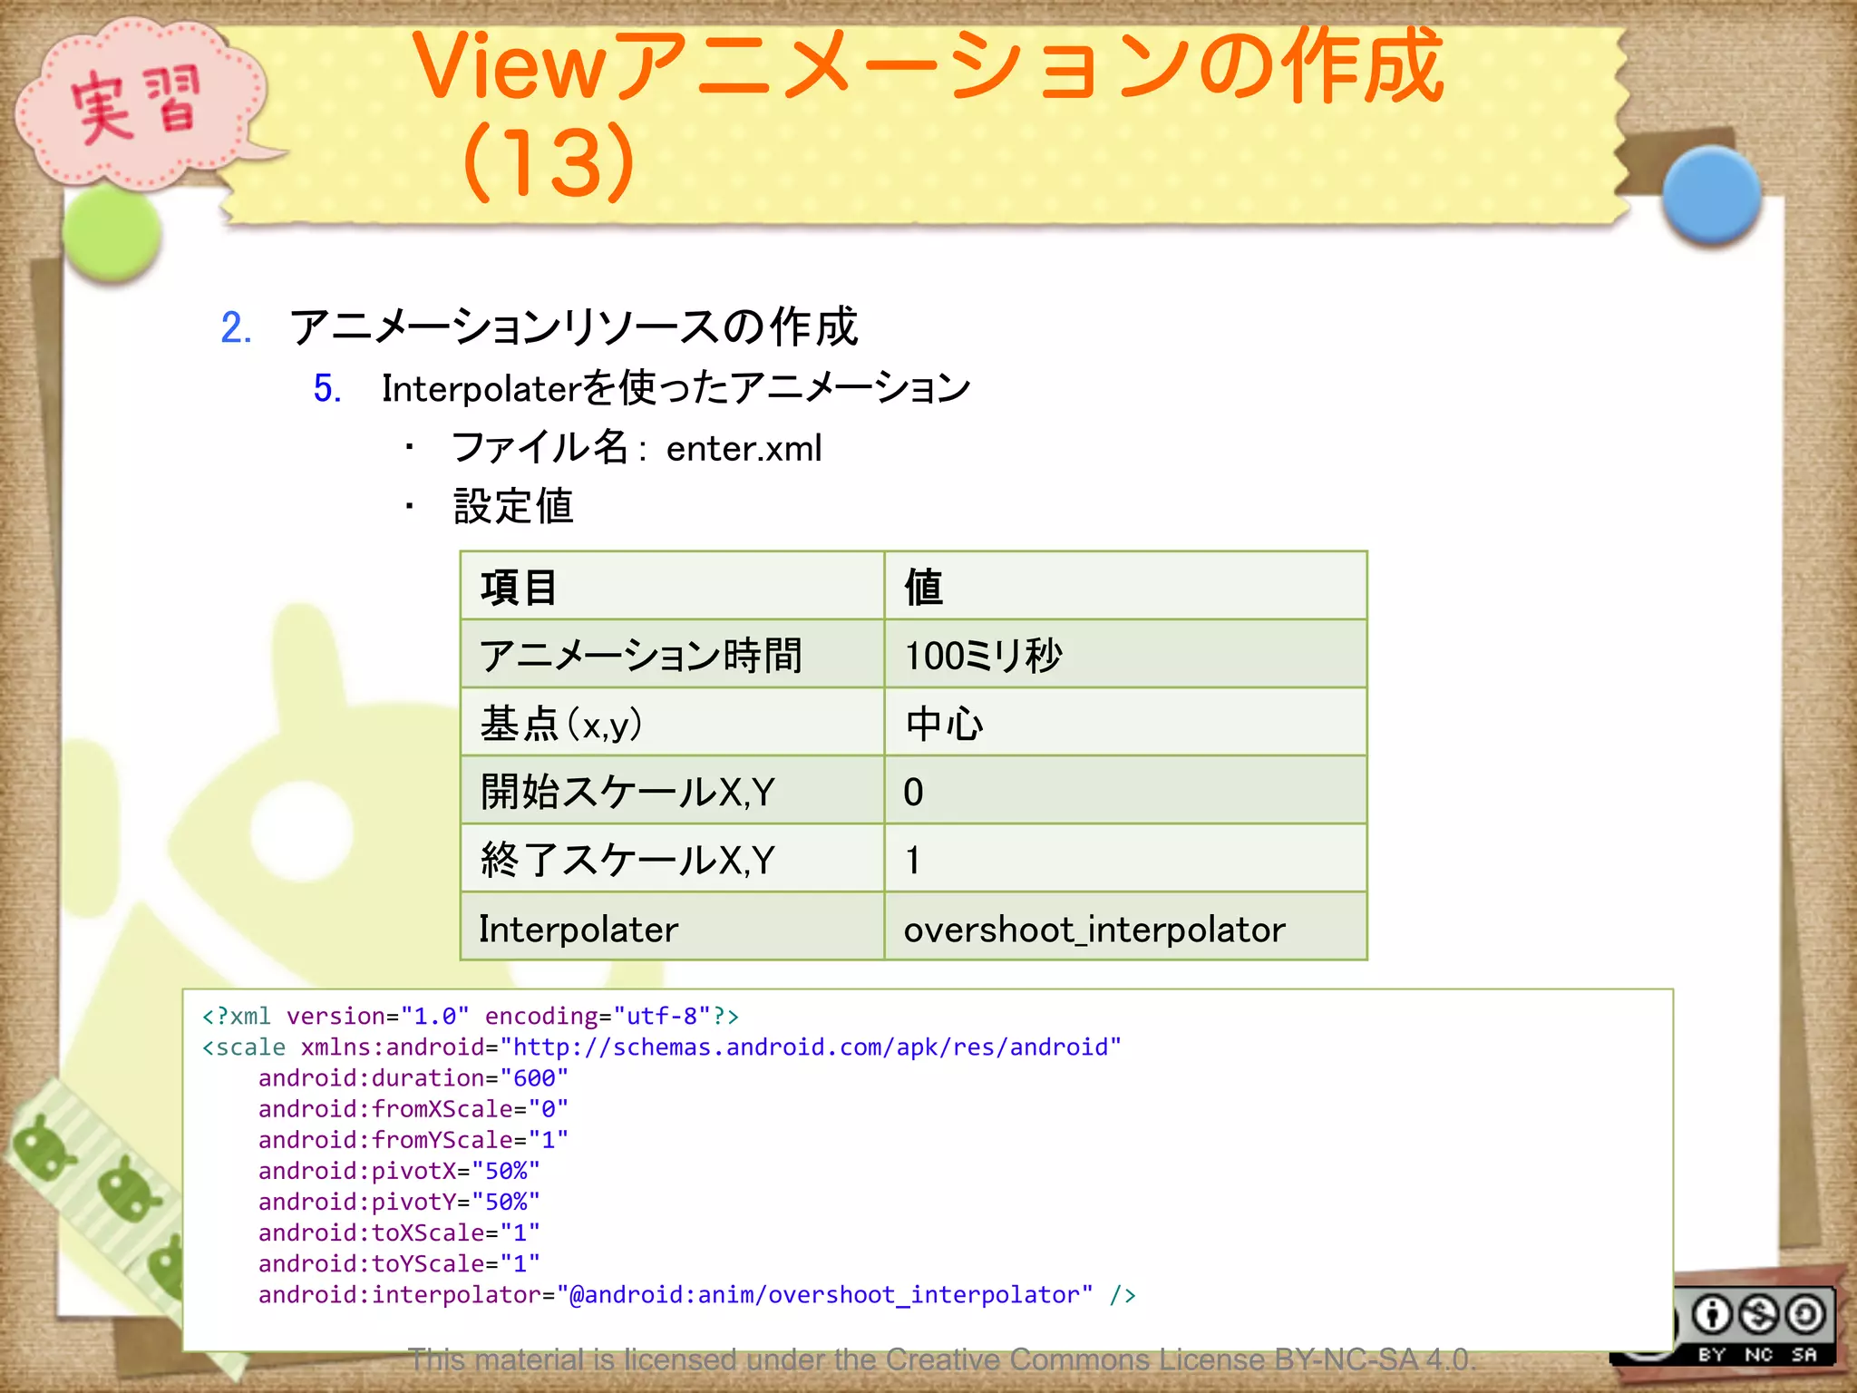Image resolution: width=1857 pixels, height=1393 pixels.
Task: Select the android:toXScale="1" line
Action: click(399, 1233)
